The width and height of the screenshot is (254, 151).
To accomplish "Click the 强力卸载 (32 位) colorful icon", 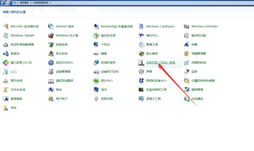I will [x=6, y=62].
